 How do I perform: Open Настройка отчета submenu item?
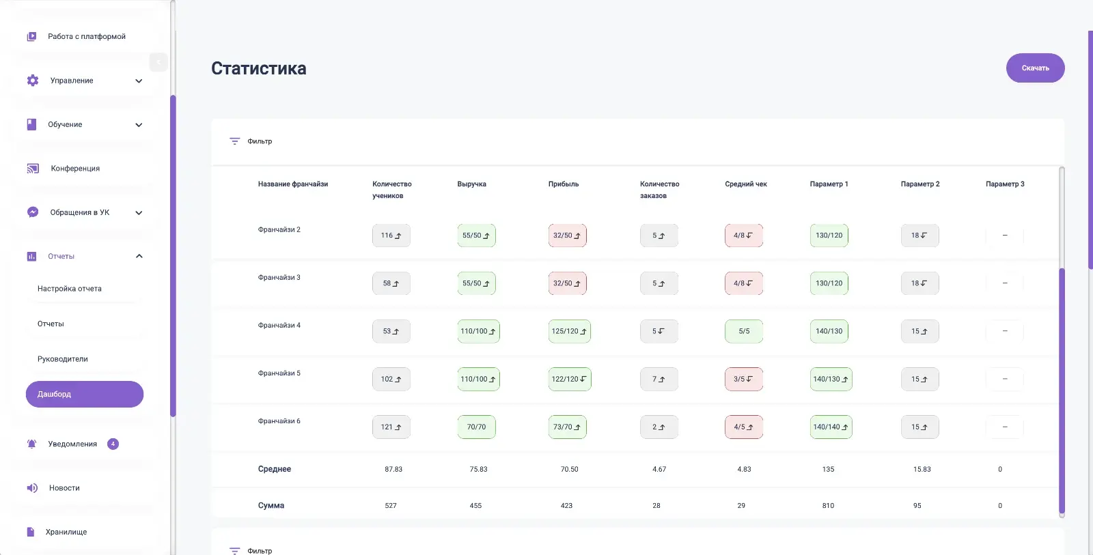(x=70, y=289)
